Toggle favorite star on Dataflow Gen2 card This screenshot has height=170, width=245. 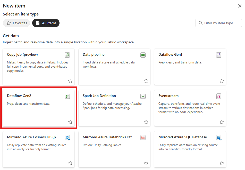pyautogui.click(x=70, y=122)
